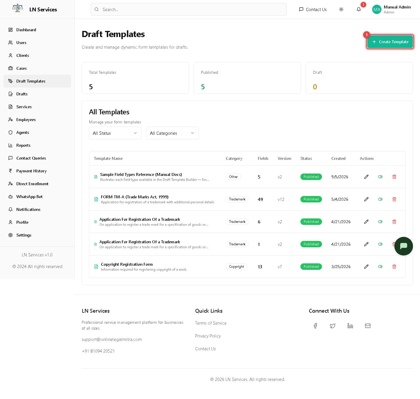Click the email envelope icon in footer
The image size is (420, 399).
tap(368, 326)
